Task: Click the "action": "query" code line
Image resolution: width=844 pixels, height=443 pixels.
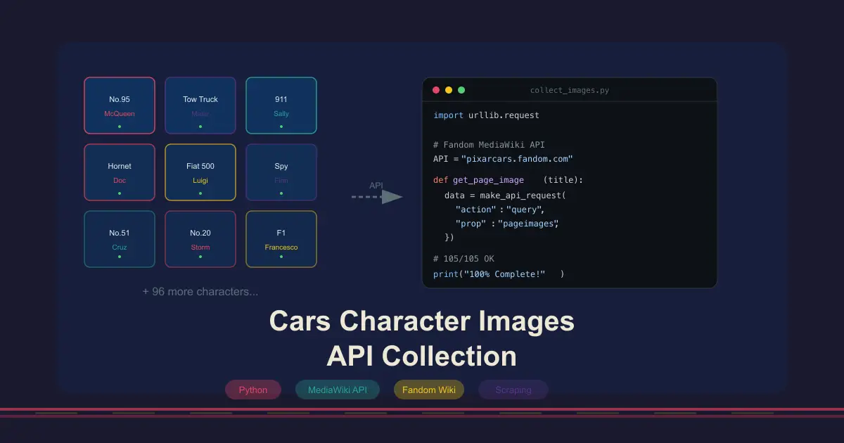Action: pos(500,210)
